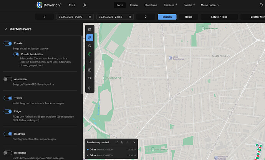
Task: Select Letzter Monat range button
Action: (253, 17)
